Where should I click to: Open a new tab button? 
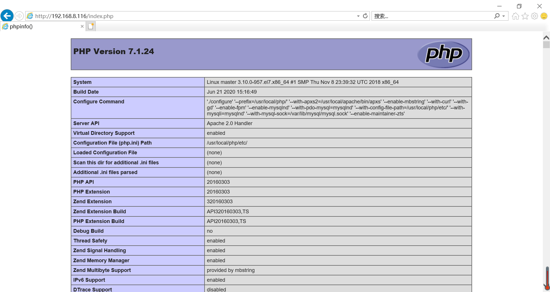pyautogui.click(x=91, y=26)
